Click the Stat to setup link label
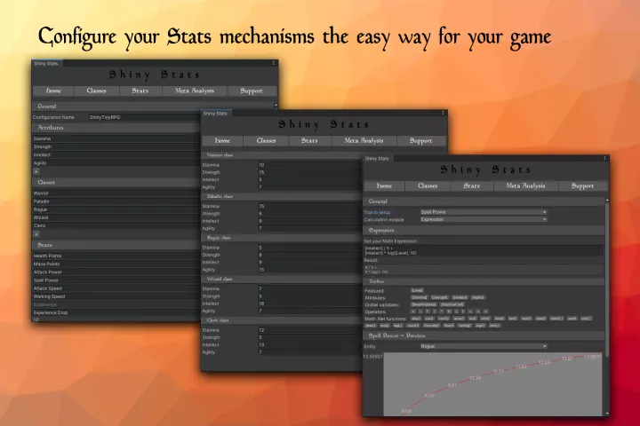Screen dimensions: 640x426 point(377,212)
